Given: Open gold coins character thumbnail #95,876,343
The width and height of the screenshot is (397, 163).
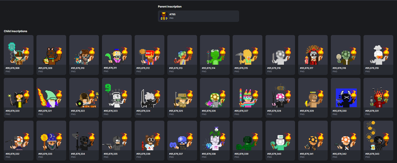Looking at the screenshot, I should pyautogui.click(x=379, y=136).
